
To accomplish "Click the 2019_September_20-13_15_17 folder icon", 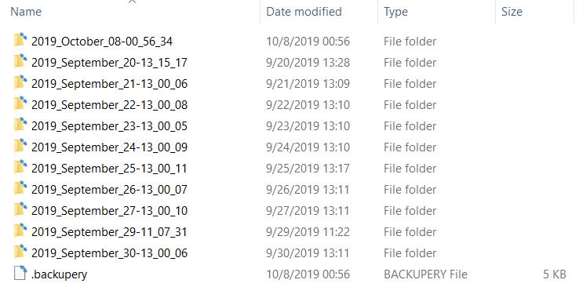I will 20,61.
